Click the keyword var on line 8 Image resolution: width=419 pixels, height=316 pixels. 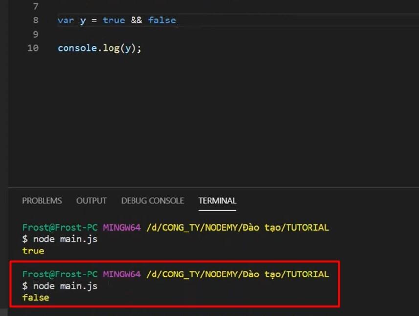tap(65, 20)
